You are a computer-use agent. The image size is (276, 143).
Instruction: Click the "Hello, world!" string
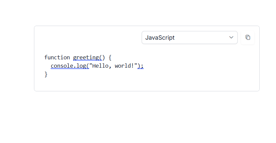click(x=113, y=66)
